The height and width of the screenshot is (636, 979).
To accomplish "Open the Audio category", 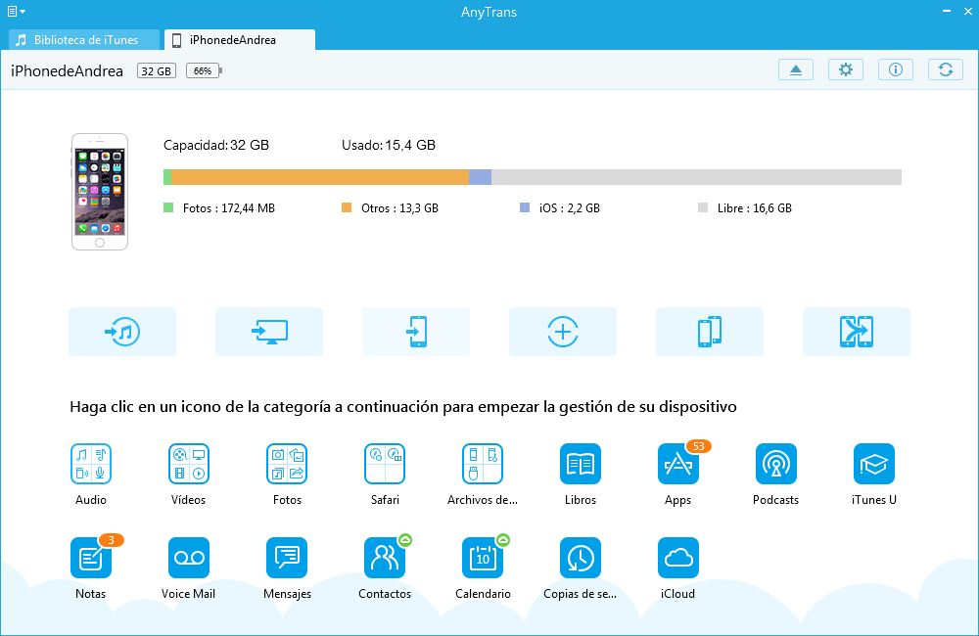I will point(91,464).
